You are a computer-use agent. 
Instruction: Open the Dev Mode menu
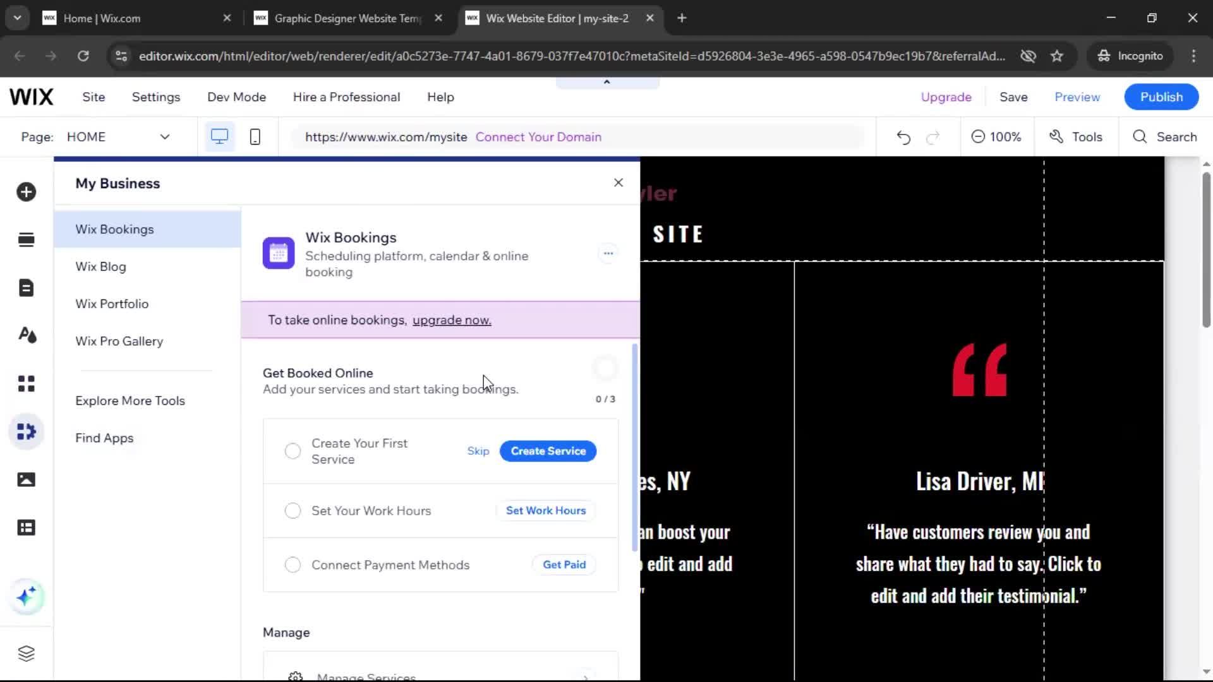pos(236,97)
